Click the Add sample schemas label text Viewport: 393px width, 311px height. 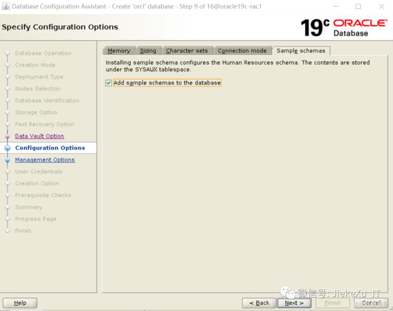point(167,83)
